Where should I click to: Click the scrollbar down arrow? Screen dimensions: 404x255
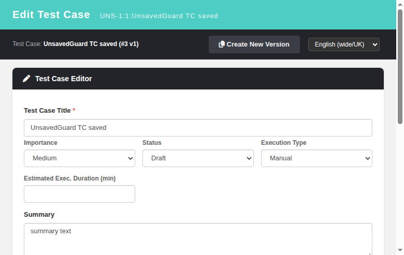tap(400, 250)
